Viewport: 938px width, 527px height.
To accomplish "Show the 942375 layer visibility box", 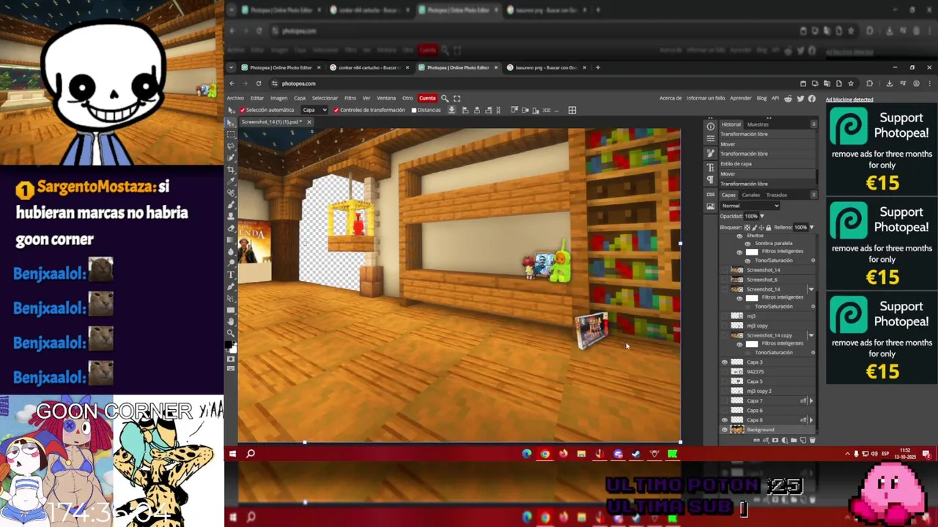I will tap(725, 372).
